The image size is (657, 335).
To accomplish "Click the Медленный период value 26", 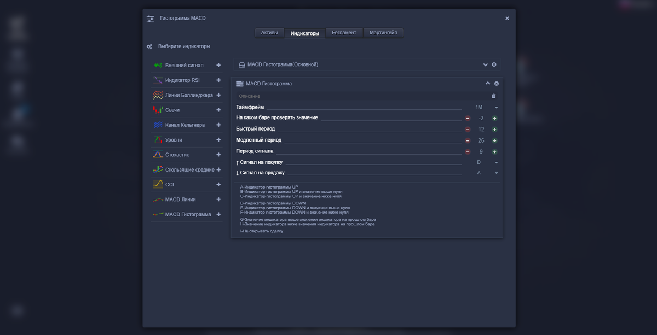I will (x=481, y=140).
